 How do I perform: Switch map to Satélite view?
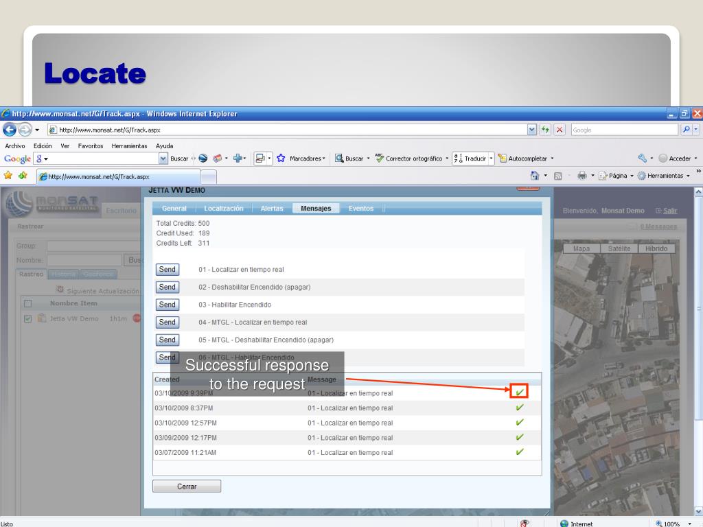tap(619, 248)
